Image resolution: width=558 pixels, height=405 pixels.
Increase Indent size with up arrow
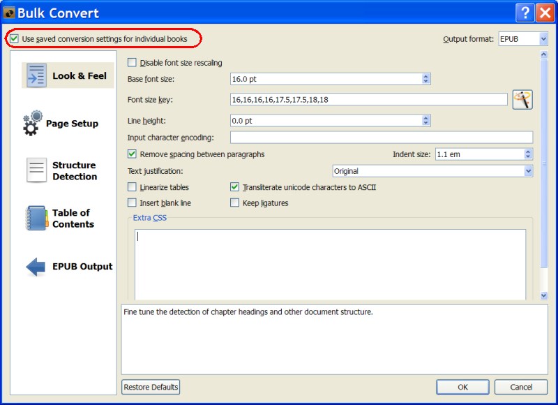tap(528, 152)
